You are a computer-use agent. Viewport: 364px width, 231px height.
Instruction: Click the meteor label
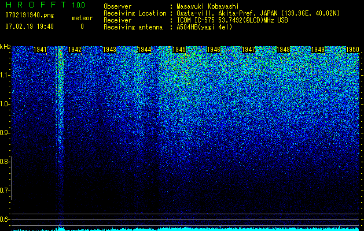(82, 18)
